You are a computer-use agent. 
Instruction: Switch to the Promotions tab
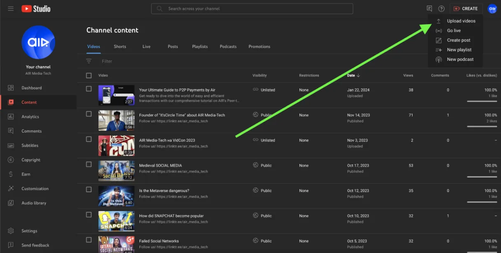[x=260, y=47]
